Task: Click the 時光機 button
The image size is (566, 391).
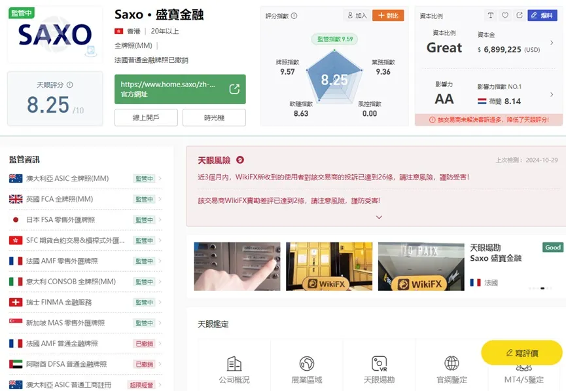Action: pyautogui.click(x=214, y=118)
